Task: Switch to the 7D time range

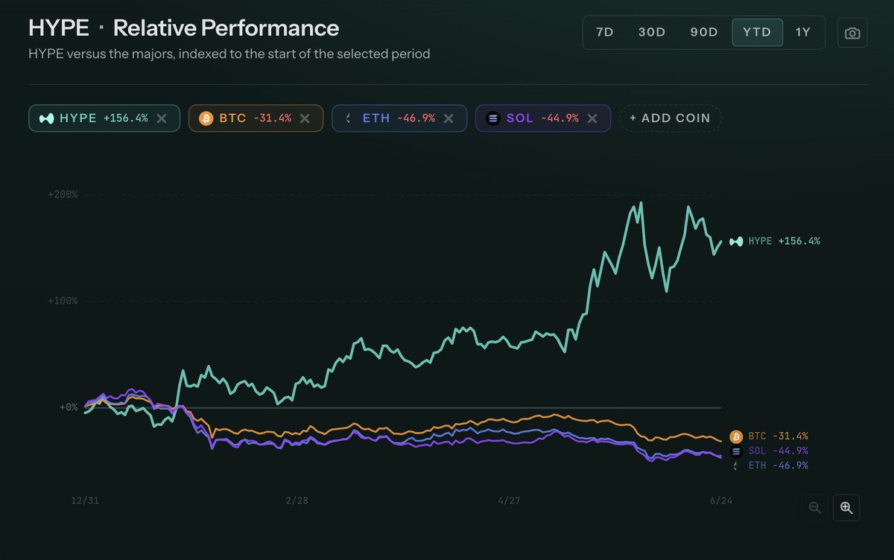Action: pos(605,33)
